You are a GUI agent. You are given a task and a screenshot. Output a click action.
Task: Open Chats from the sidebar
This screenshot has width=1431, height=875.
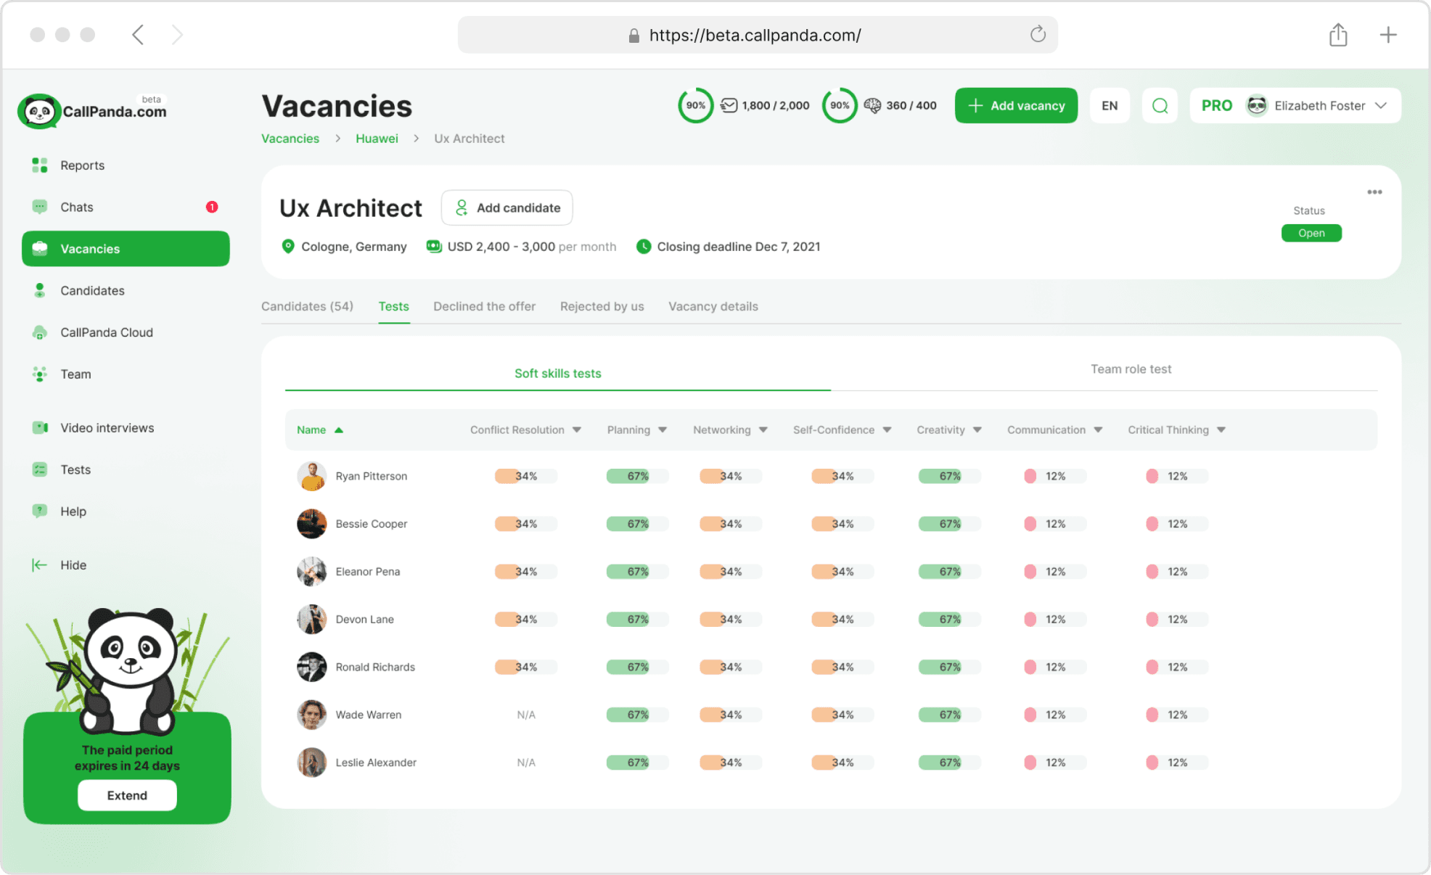[x=77, y=208]
